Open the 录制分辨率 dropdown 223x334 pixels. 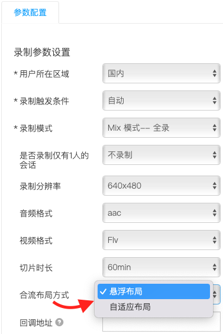[x=161, y=186]
